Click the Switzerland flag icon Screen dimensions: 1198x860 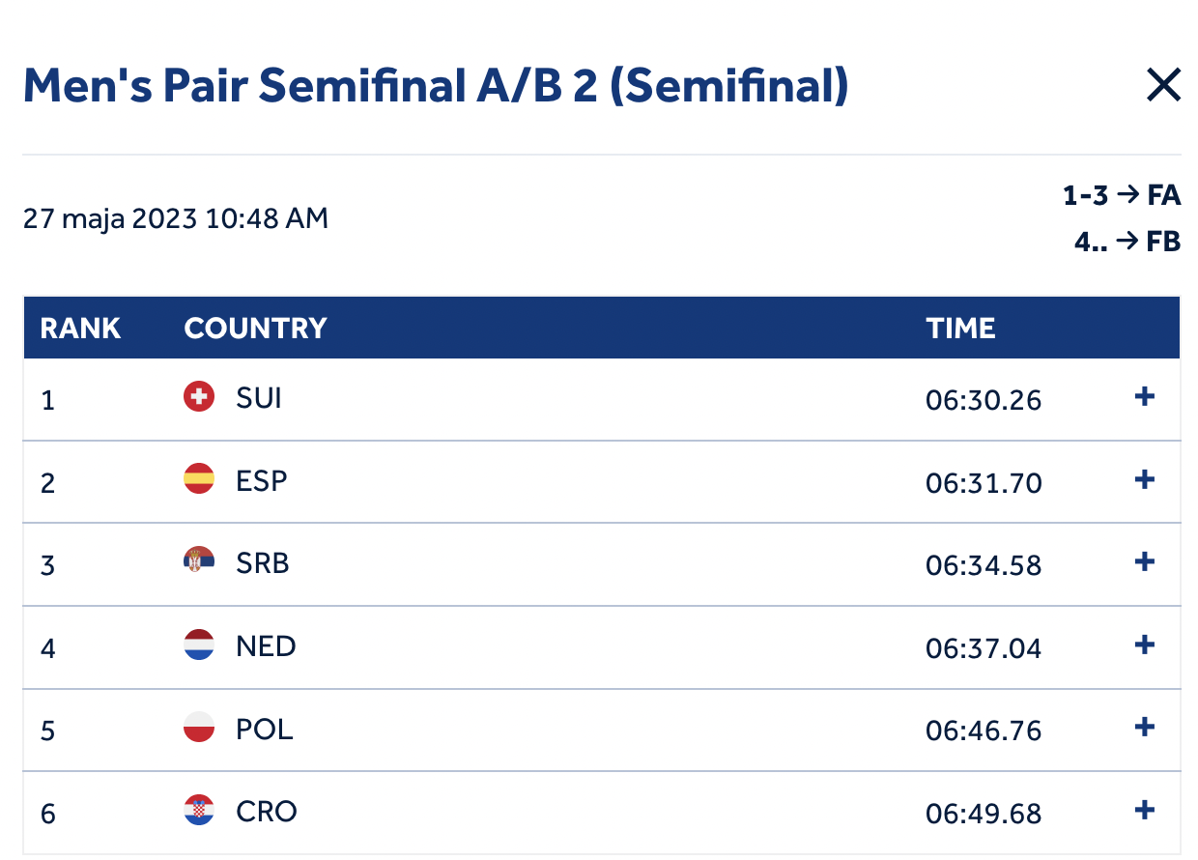point(199,396)
